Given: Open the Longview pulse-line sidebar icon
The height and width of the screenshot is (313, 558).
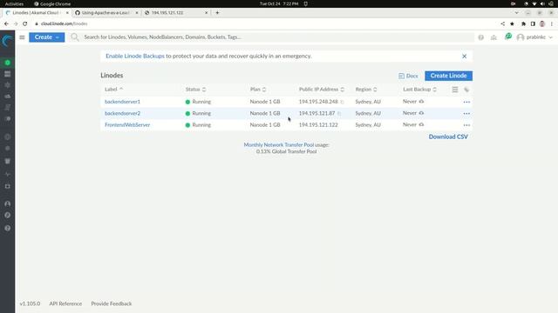Looking at the screenshot, I should coord(8,174).
